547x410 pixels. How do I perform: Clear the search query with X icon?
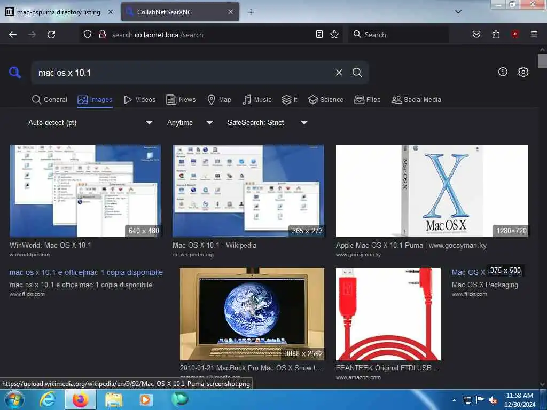click(x=339, y=73)
